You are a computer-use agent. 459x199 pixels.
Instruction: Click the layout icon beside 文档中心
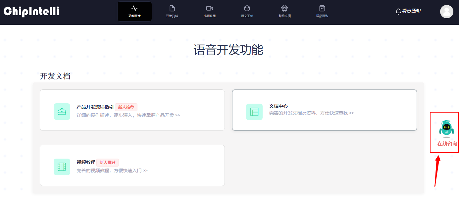[254, 112]
